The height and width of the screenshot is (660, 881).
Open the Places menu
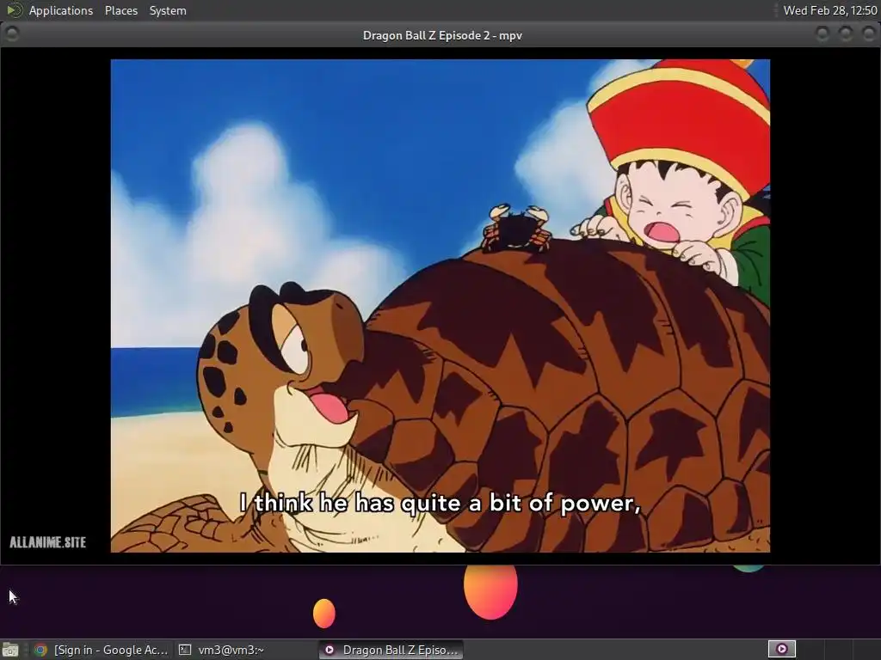click(x=120, y=10)
